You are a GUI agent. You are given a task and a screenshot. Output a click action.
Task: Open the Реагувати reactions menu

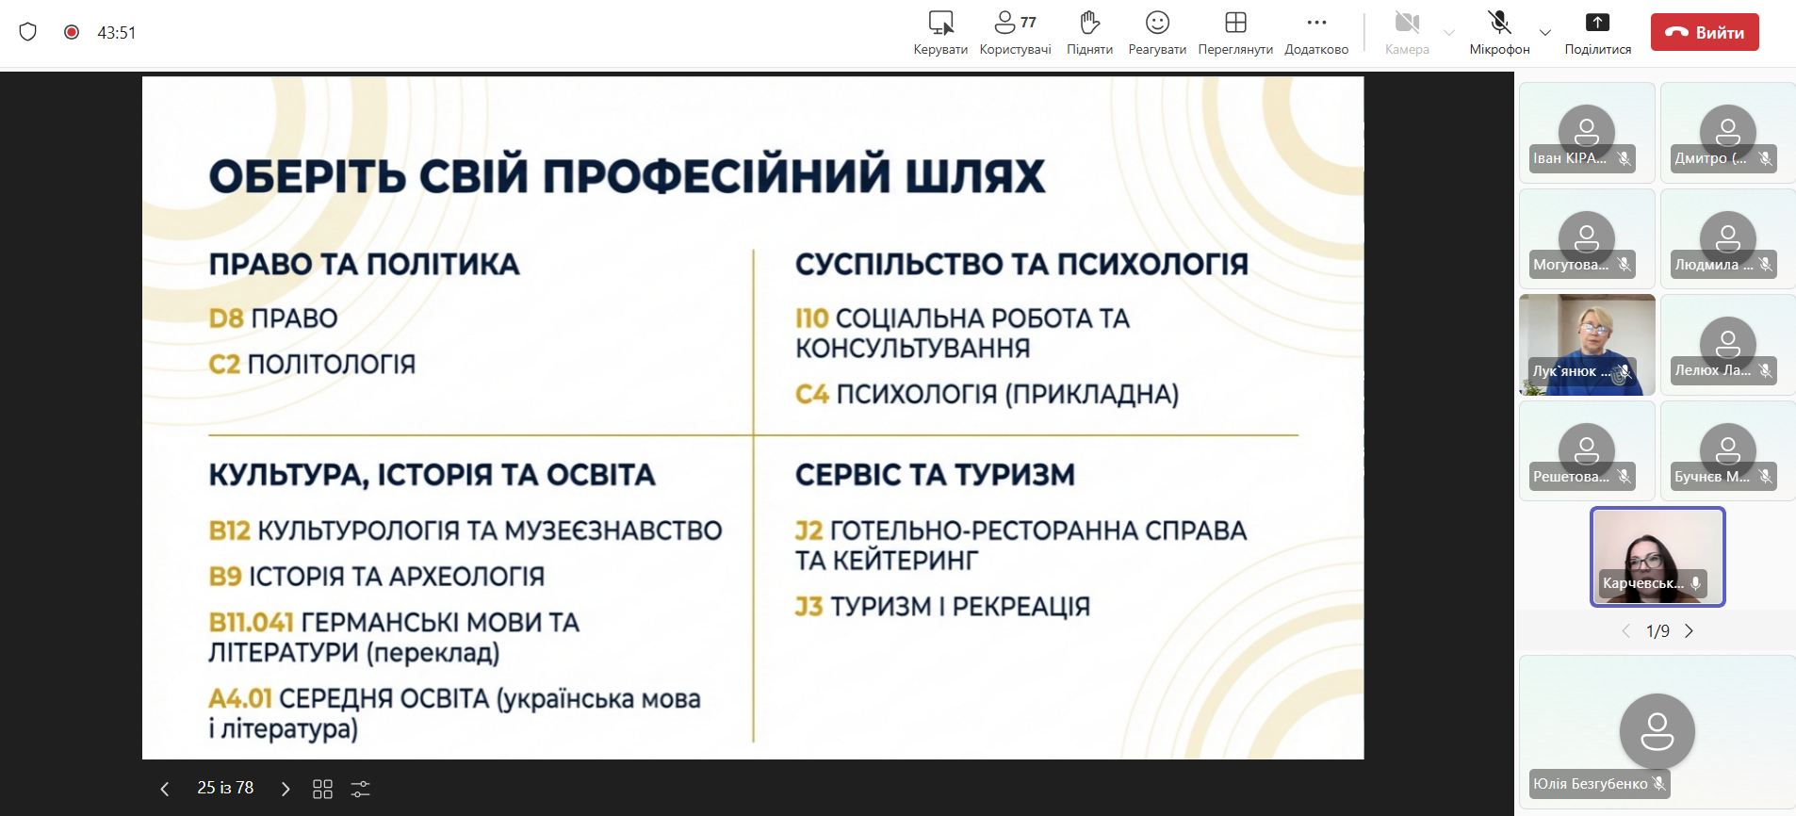(x=1157, y=33)
